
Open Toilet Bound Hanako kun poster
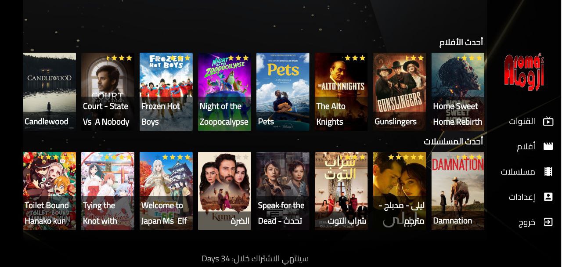pyautogui.click(x=49, y=191)
